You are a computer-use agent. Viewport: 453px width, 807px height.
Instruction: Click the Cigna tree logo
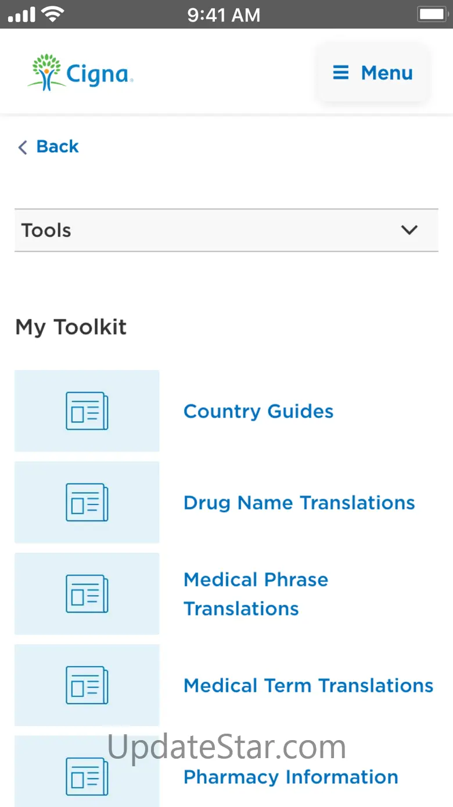(x=46, y=72)
